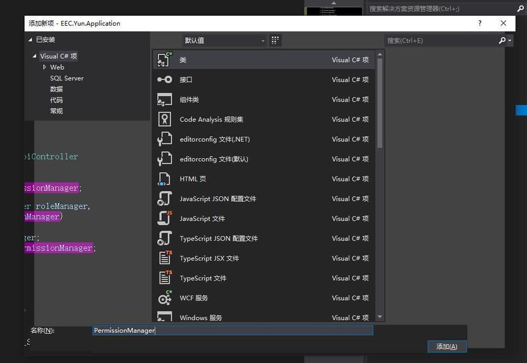
Task: Click Solution Explorer search magnifier icon
Action: click(x=520, y=9)
